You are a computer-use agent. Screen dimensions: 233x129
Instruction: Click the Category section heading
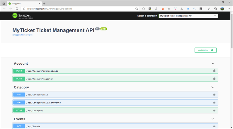coord(21,87)
